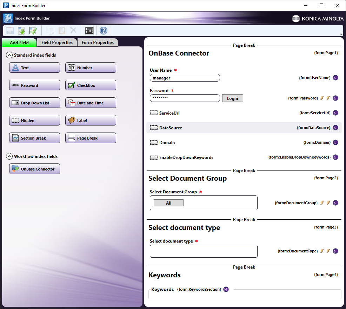346x309 pixels.
Task: Click the purple N icon next to form:DataSource
Action: point(335,128)
